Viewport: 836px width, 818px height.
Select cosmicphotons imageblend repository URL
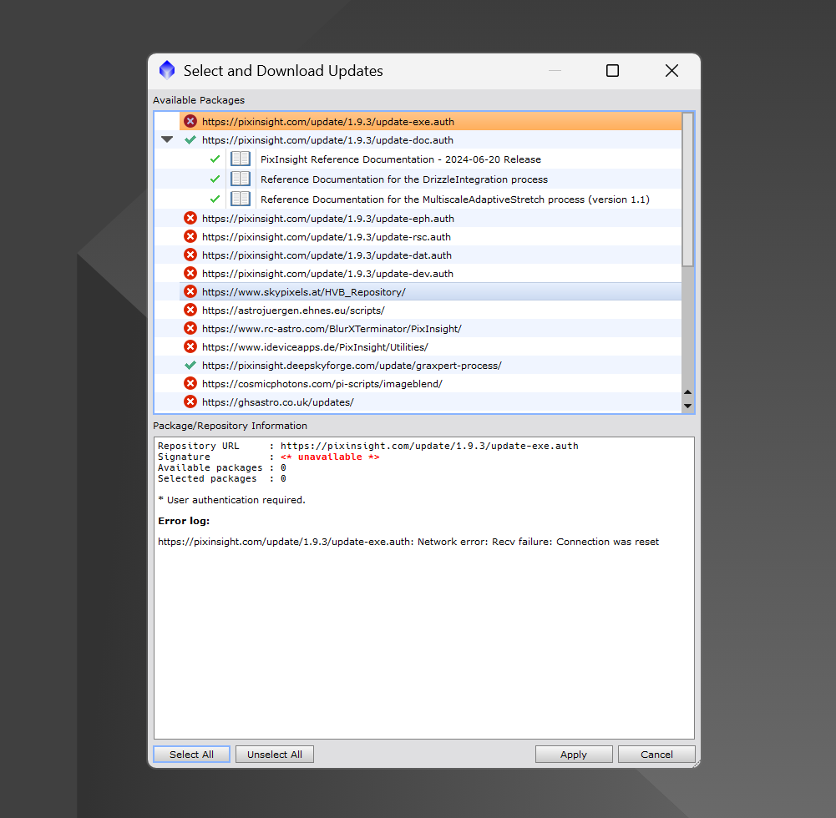pos(322,384)
